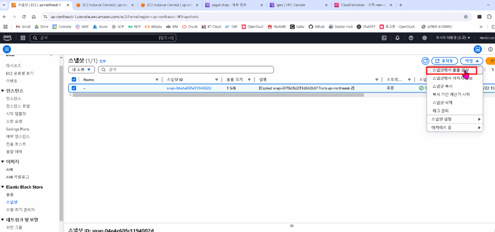
Task: Go to 볼륨 in the sidebar
Action: coord(10,194)
